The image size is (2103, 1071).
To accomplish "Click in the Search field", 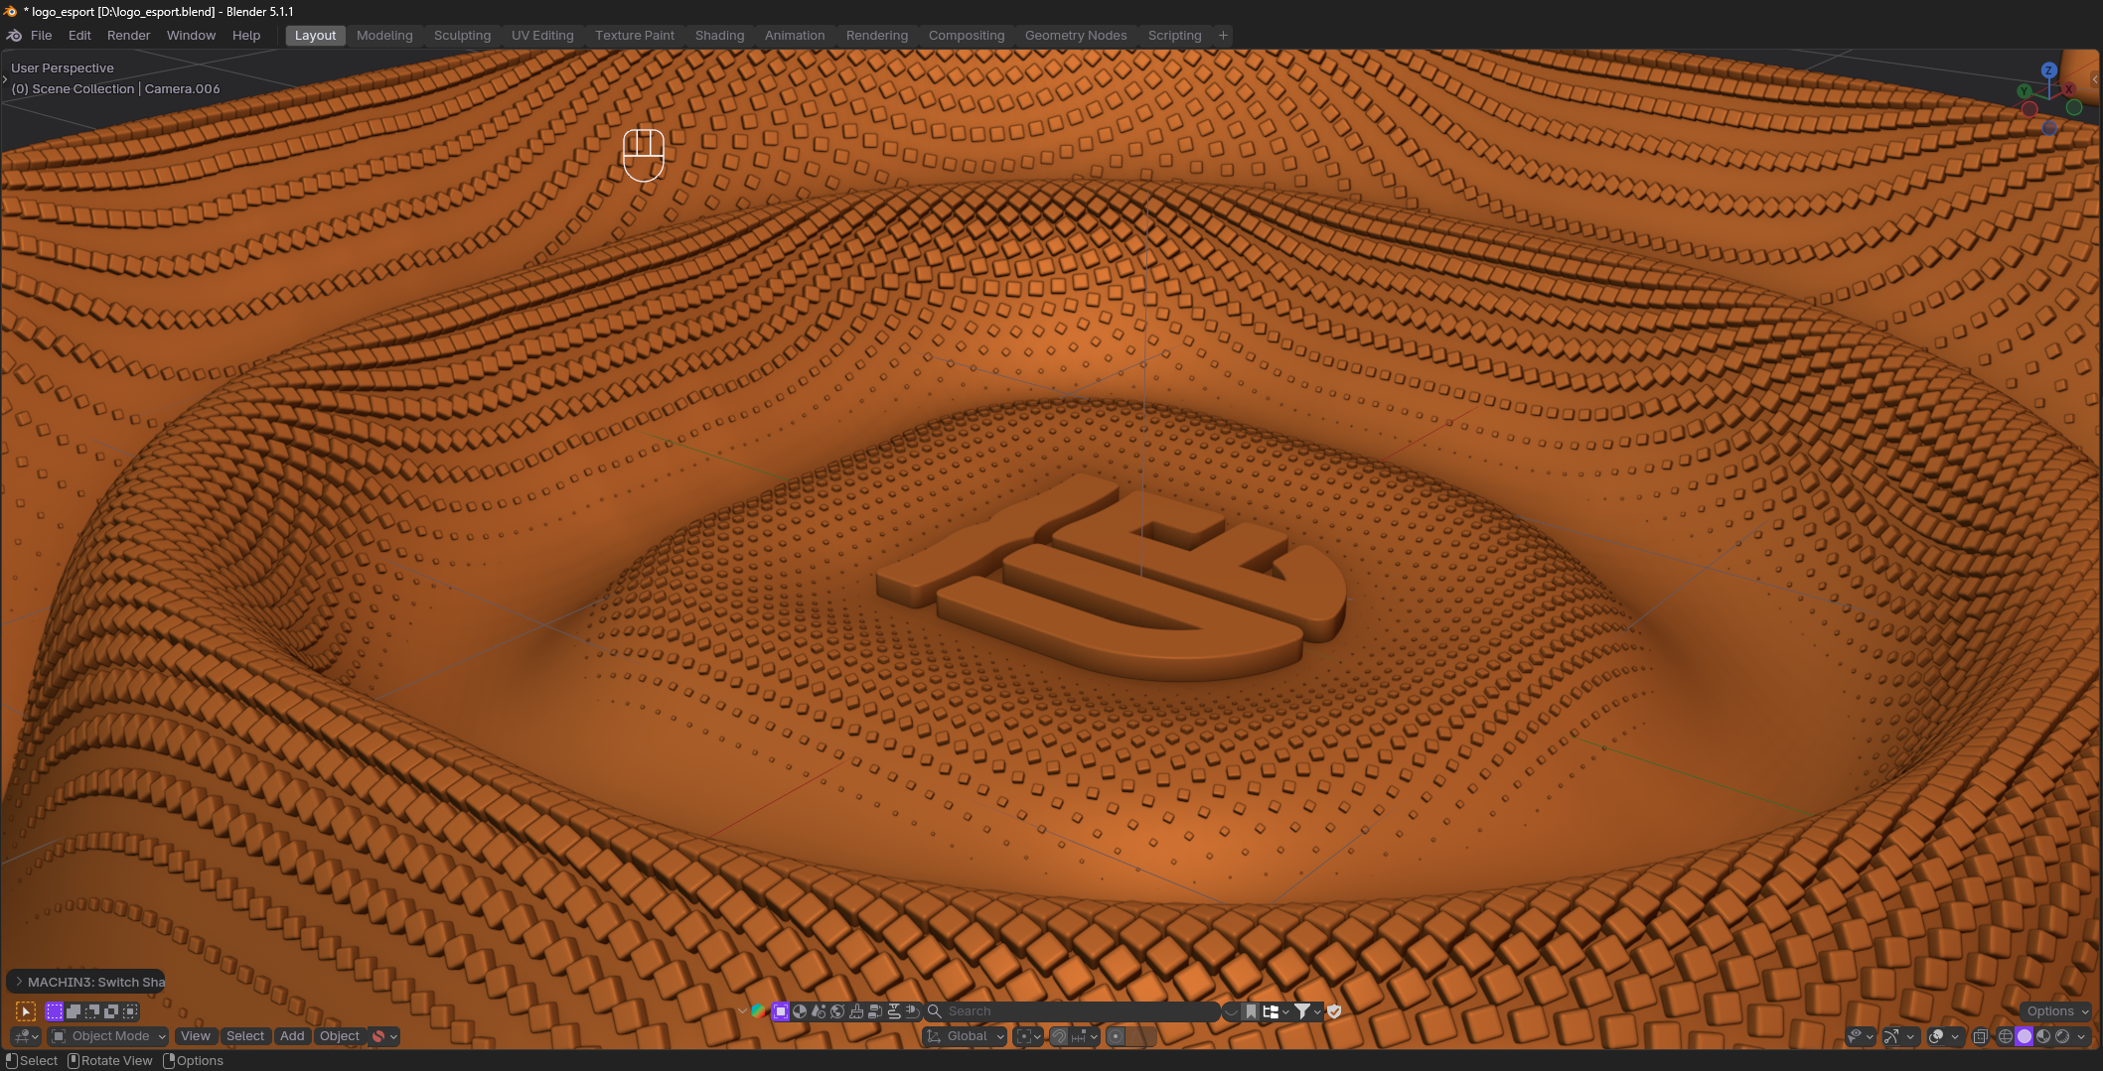I will 1073,1011.
